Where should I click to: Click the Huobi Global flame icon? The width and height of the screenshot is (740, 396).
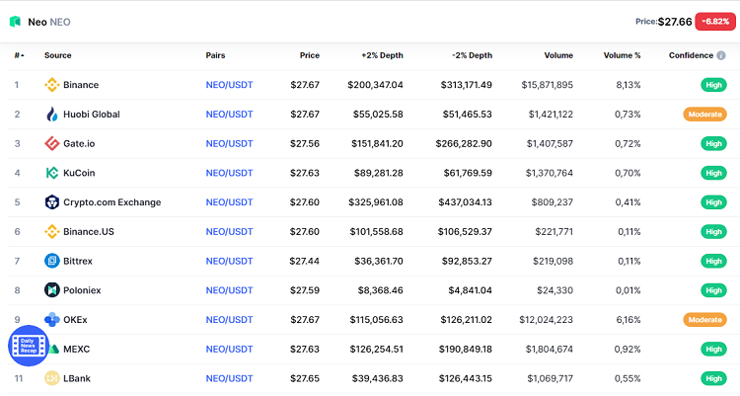[x=52, y=115]
